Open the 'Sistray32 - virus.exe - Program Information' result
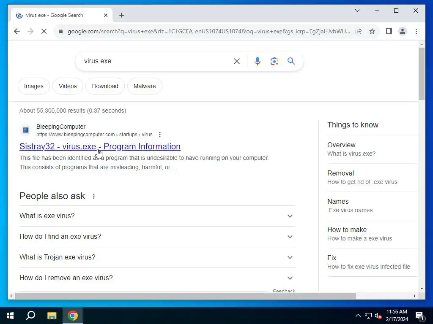Viewport: 433px width, 324px height. point(100,146)
